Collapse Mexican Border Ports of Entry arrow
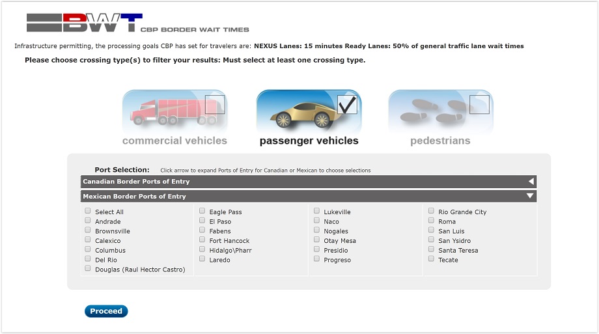This screenshot has height=334, width=599. [x=530, y=196]
